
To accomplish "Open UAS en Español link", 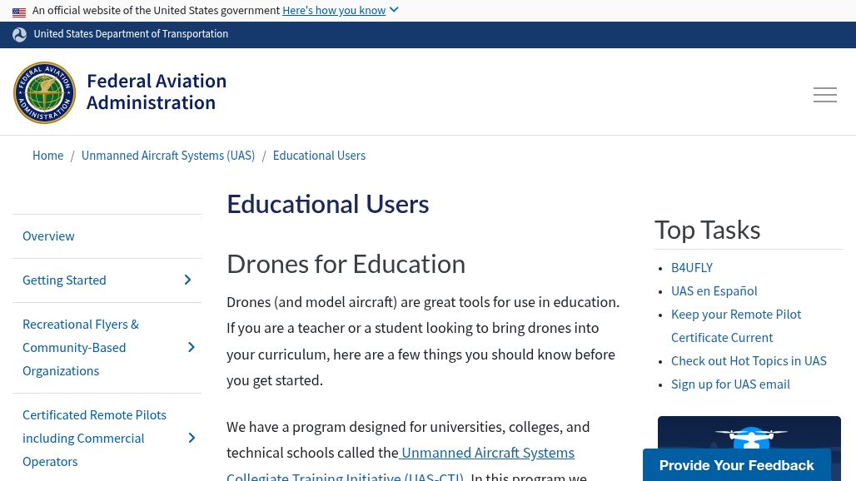I will [714, 291].
